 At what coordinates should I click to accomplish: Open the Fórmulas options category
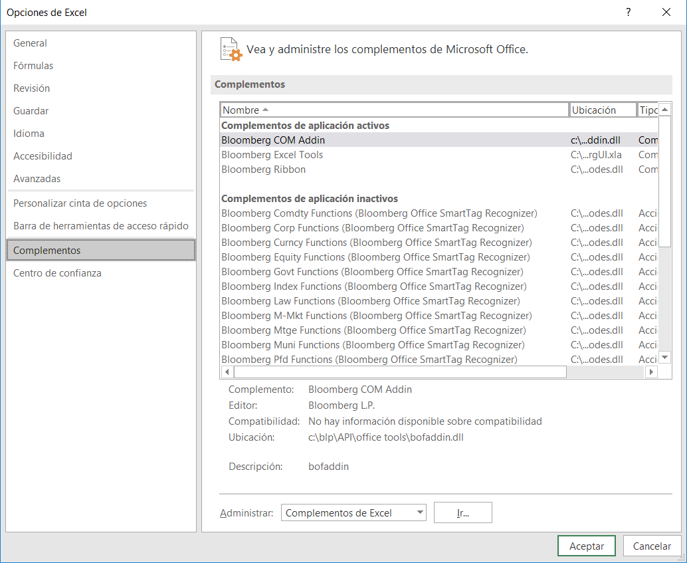coord(101,66)
